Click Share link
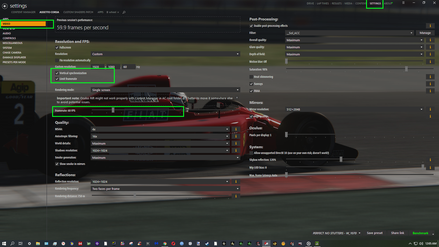Screen dimensions: 439x247 point(398,233)
